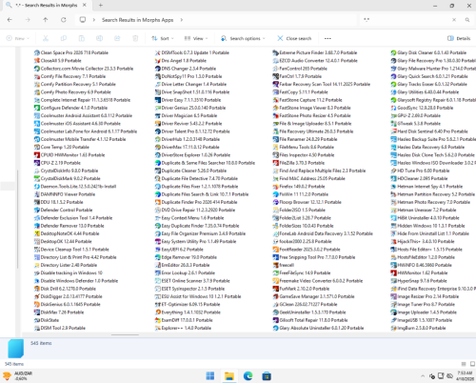476x383 pixels.
Task: Select the FileZilla Portable file icon
Action: pos(275,163)
